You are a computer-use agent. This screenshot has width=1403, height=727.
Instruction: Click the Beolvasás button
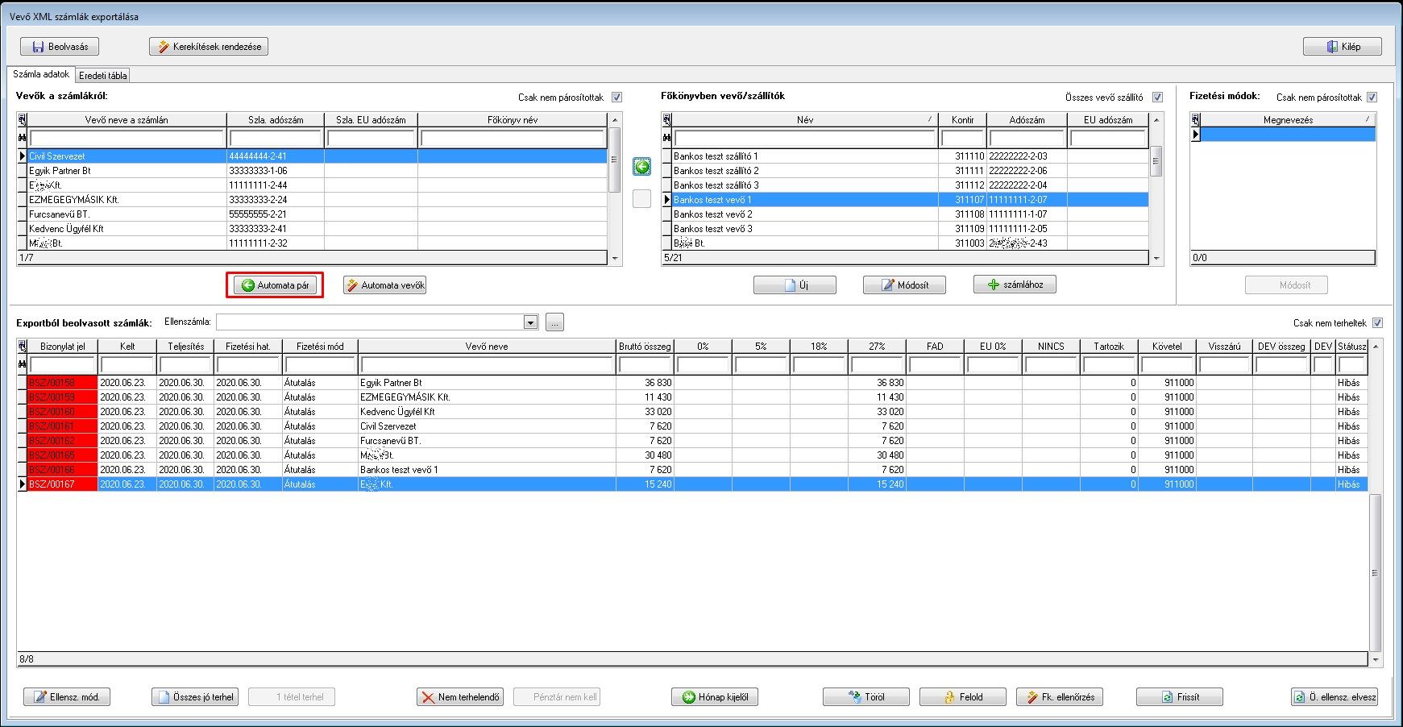tap(60, 47)
